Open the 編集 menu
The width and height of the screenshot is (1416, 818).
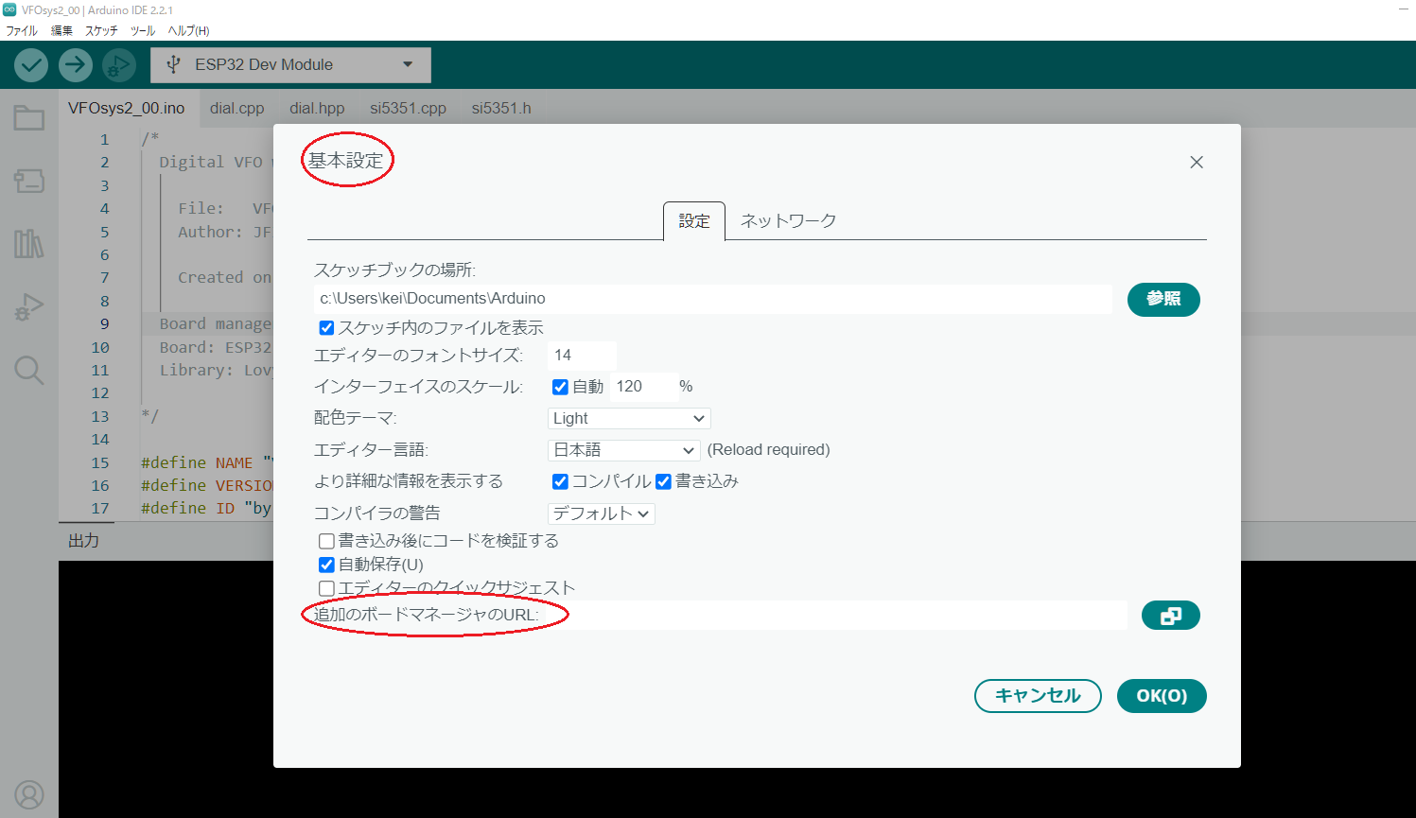point(61,30)
